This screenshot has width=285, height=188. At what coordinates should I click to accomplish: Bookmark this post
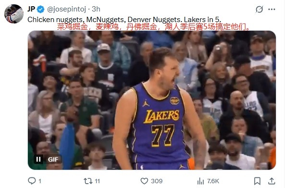coord(257,181)
